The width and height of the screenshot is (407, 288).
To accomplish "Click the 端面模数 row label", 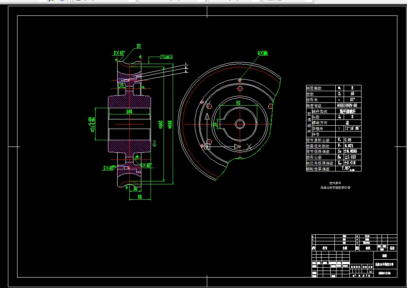I will [314, 88].
